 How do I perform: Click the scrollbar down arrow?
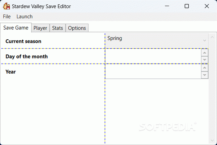(212, 140)
